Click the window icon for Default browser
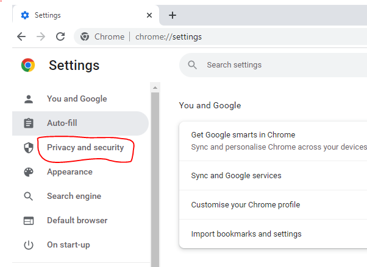This screenshot has width=367, height=267. (x=29, y=221)
